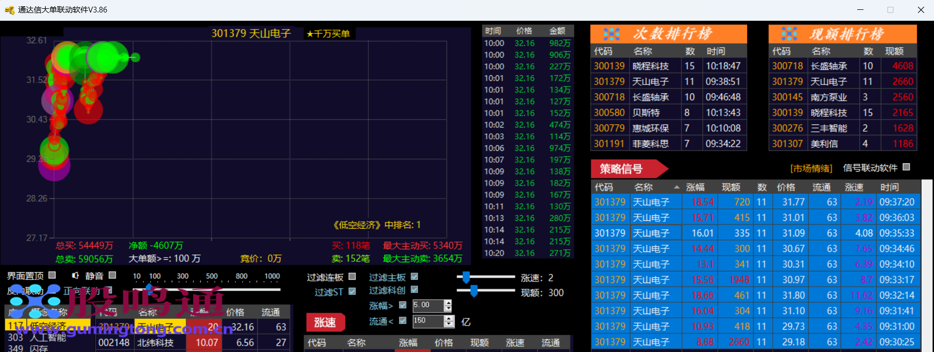Uncheck 过滤科创 checkbox
Viewport: 934px width, 352px height.
(x=414, y=290)
